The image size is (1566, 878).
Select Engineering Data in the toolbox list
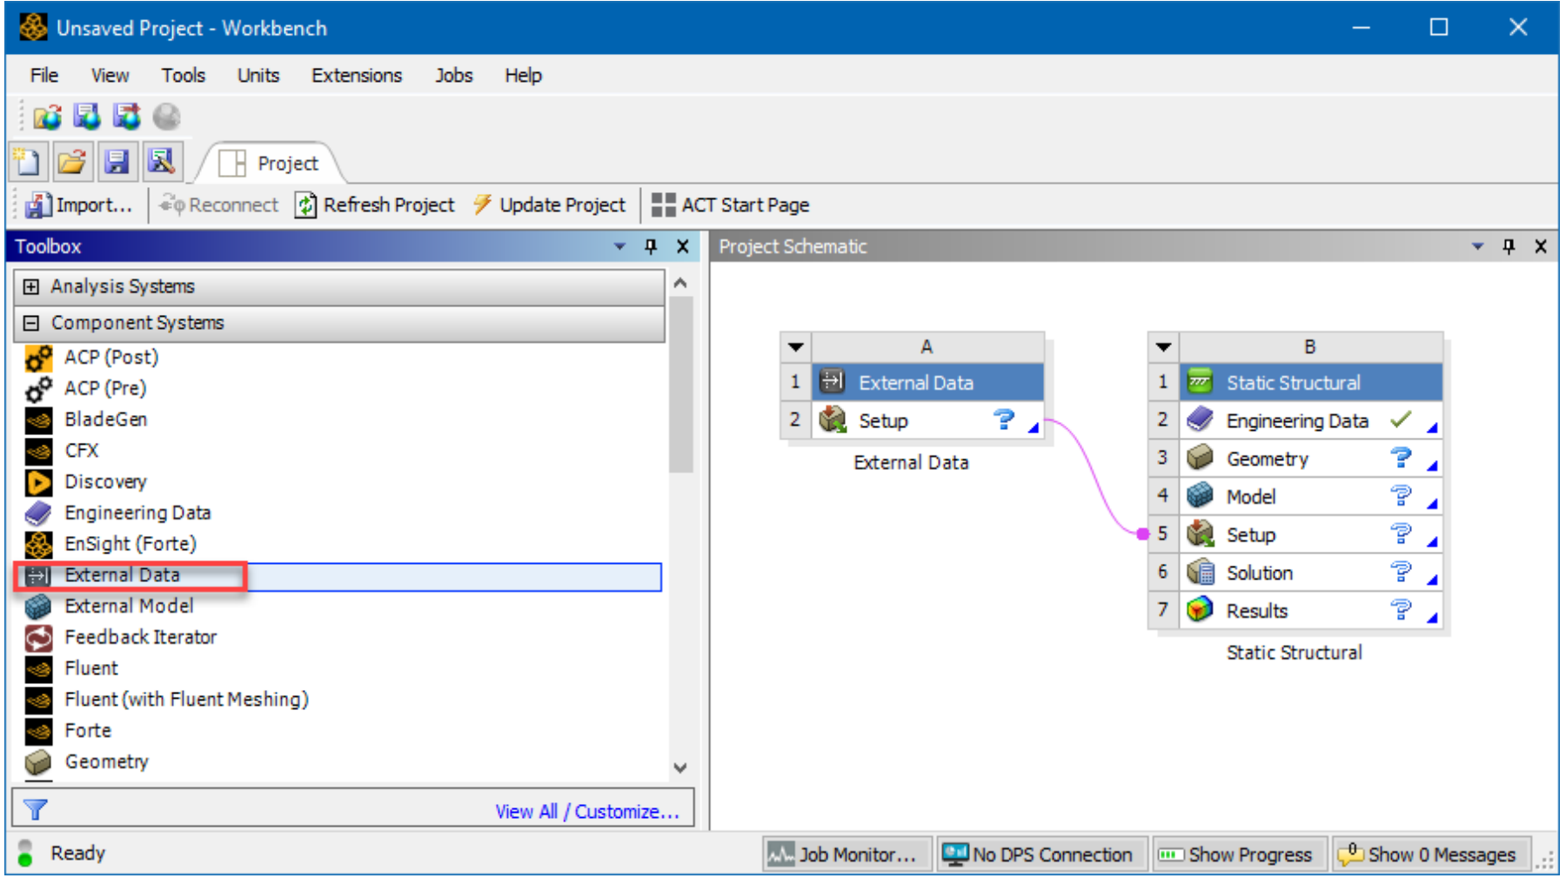point(137,513)
